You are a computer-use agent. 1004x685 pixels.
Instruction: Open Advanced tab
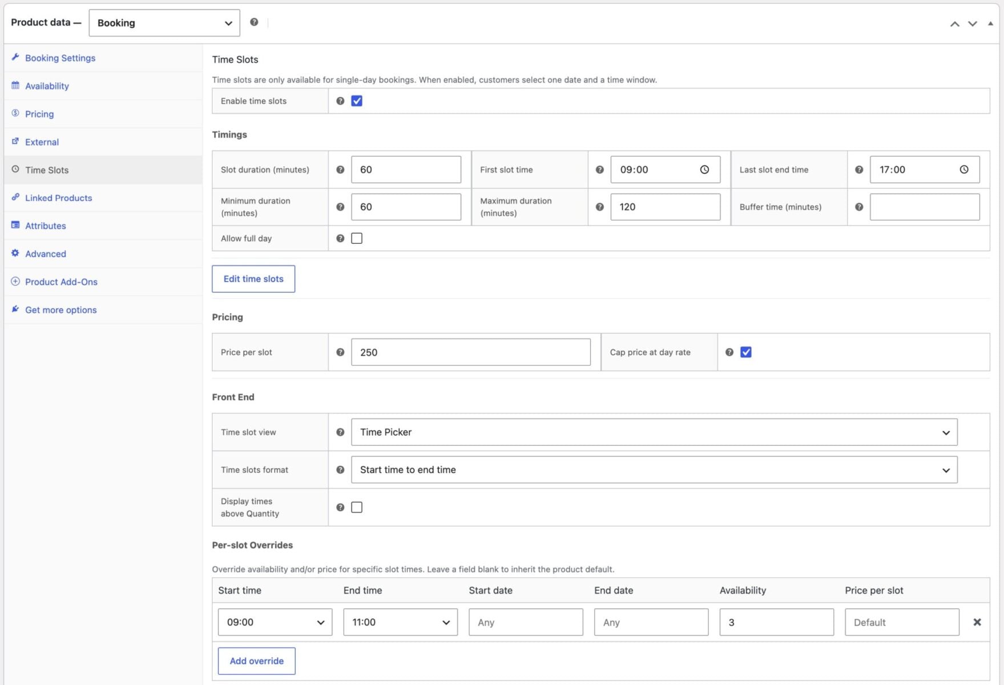tap(103, 253)
